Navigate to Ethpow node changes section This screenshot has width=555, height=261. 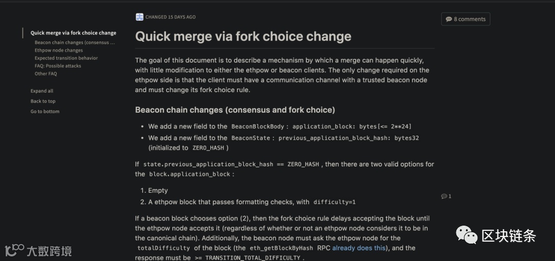pyautogui.click(x=59, y=50)
